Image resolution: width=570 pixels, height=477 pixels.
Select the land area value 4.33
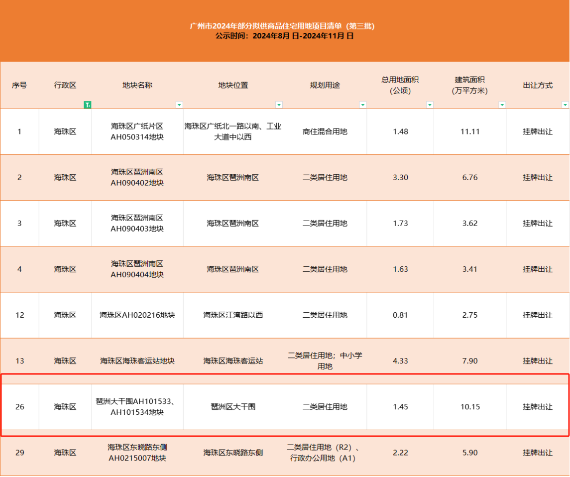(x=400, y=360)
